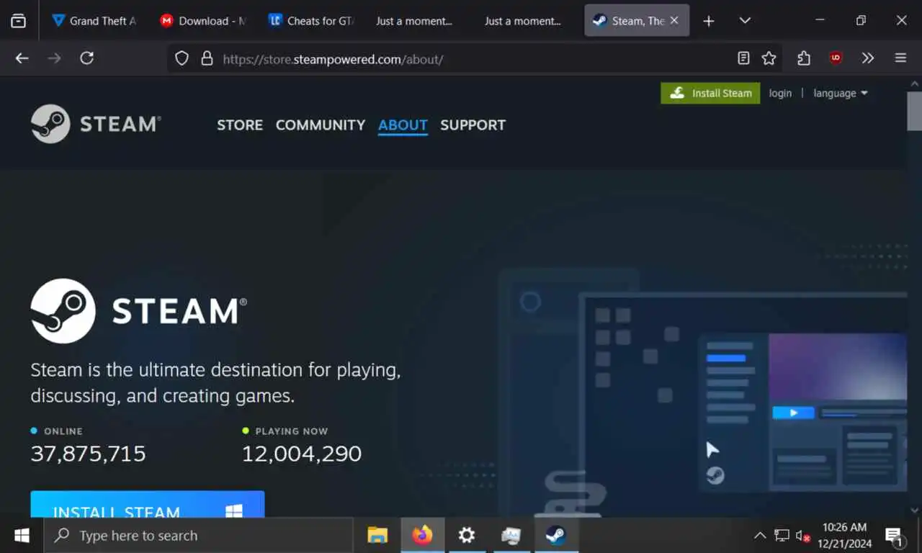Image resolution: width=922 pixels, height=553 pixels.
Task: Reload the current page
Action: (x=87, y=58)
